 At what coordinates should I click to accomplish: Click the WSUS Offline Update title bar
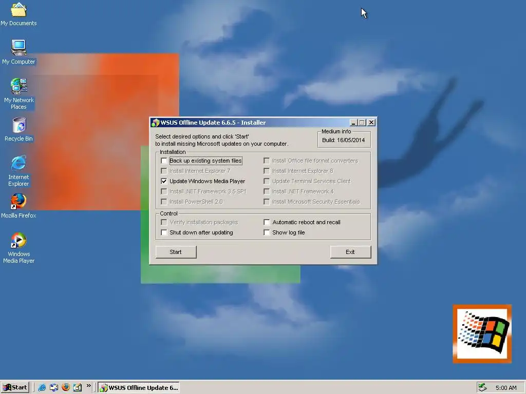(x=264, y=123)
